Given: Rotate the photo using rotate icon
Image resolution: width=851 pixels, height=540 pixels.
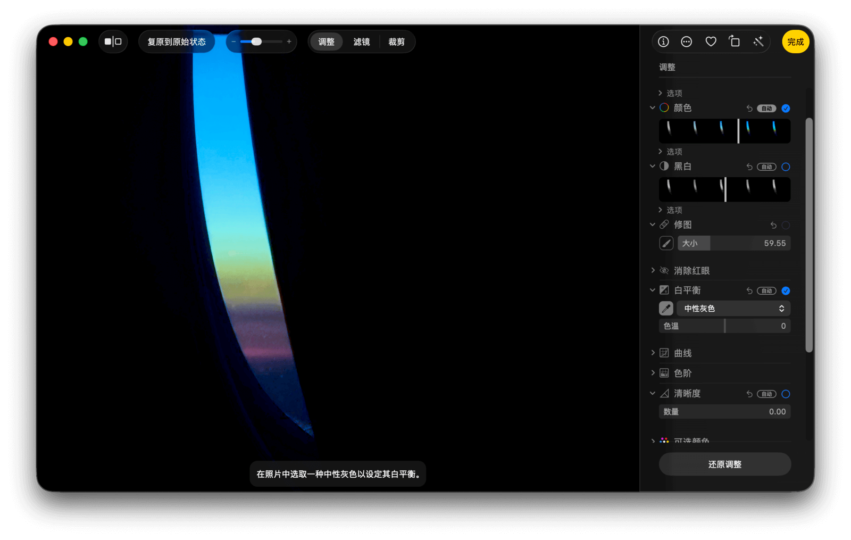Looking at the screenshot, I should (735, 41).
